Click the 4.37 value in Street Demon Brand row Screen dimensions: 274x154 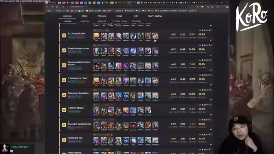(x=173, y=50)
